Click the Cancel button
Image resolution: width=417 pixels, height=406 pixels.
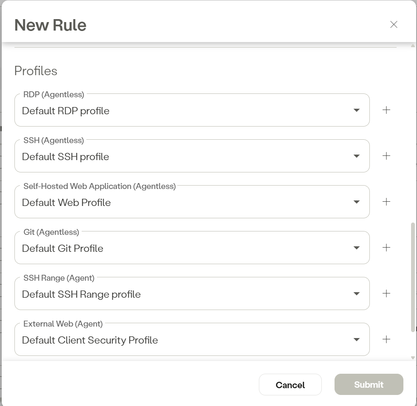pyautogui.click(x=290, y=385)
